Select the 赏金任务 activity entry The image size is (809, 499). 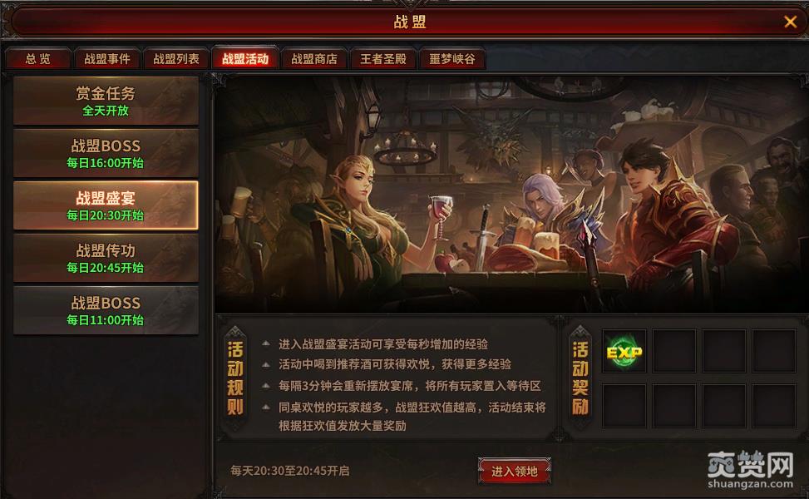106,101
